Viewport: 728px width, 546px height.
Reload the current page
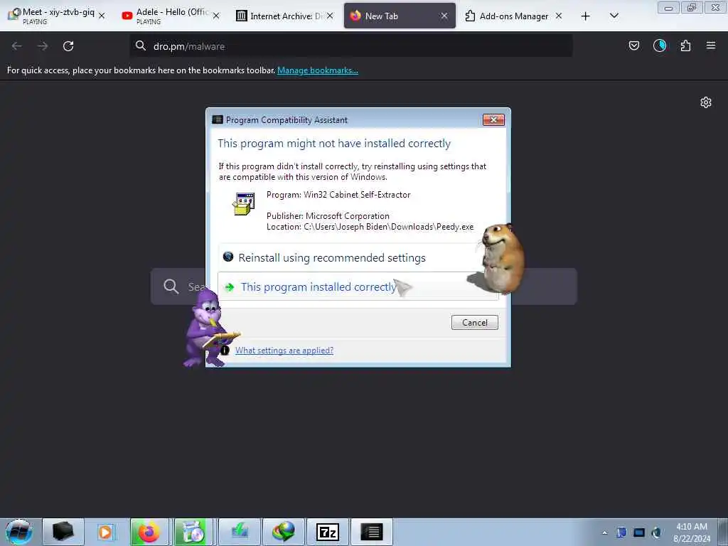[x=68, y=46]
